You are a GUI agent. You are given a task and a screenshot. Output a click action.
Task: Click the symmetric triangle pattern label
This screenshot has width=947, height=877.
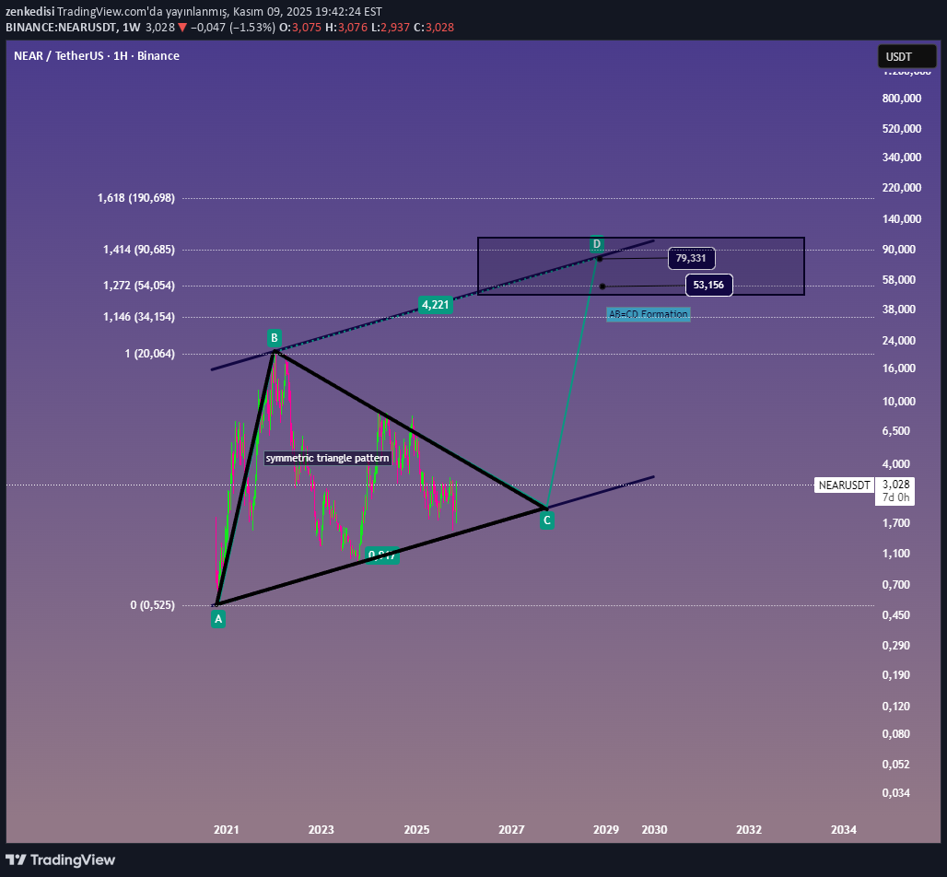pos(328,458)
